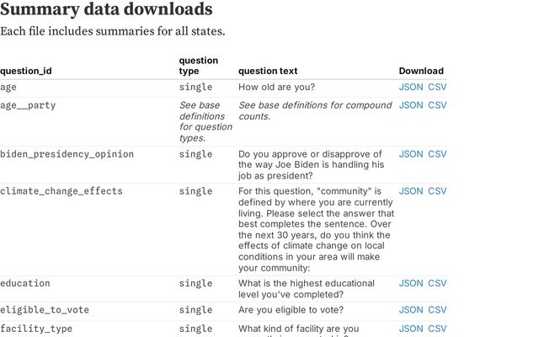Download education summary as CSV
This screenshot has width=539, height=337.
437,284
